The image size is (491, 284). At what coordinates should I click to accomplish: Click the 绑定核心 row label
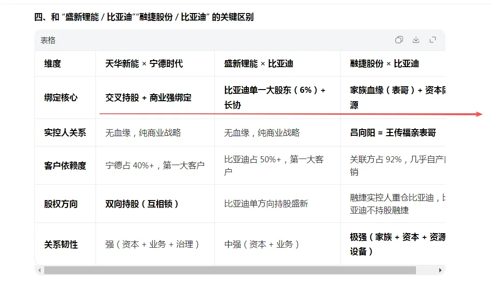pyautogui.click(x=61, y=98)
